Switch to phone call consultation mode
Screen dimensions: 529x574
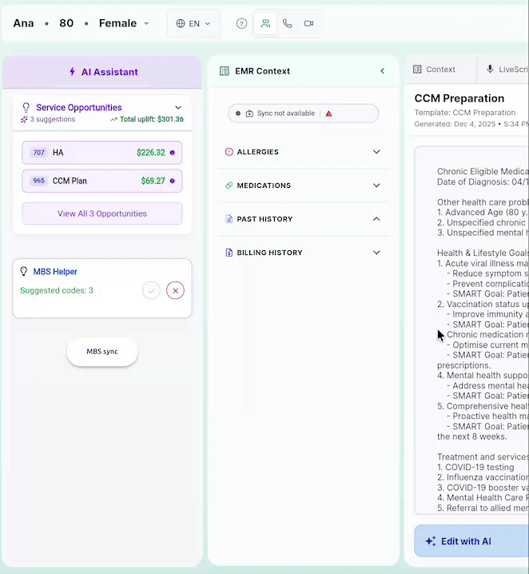(x=287, y=24)
